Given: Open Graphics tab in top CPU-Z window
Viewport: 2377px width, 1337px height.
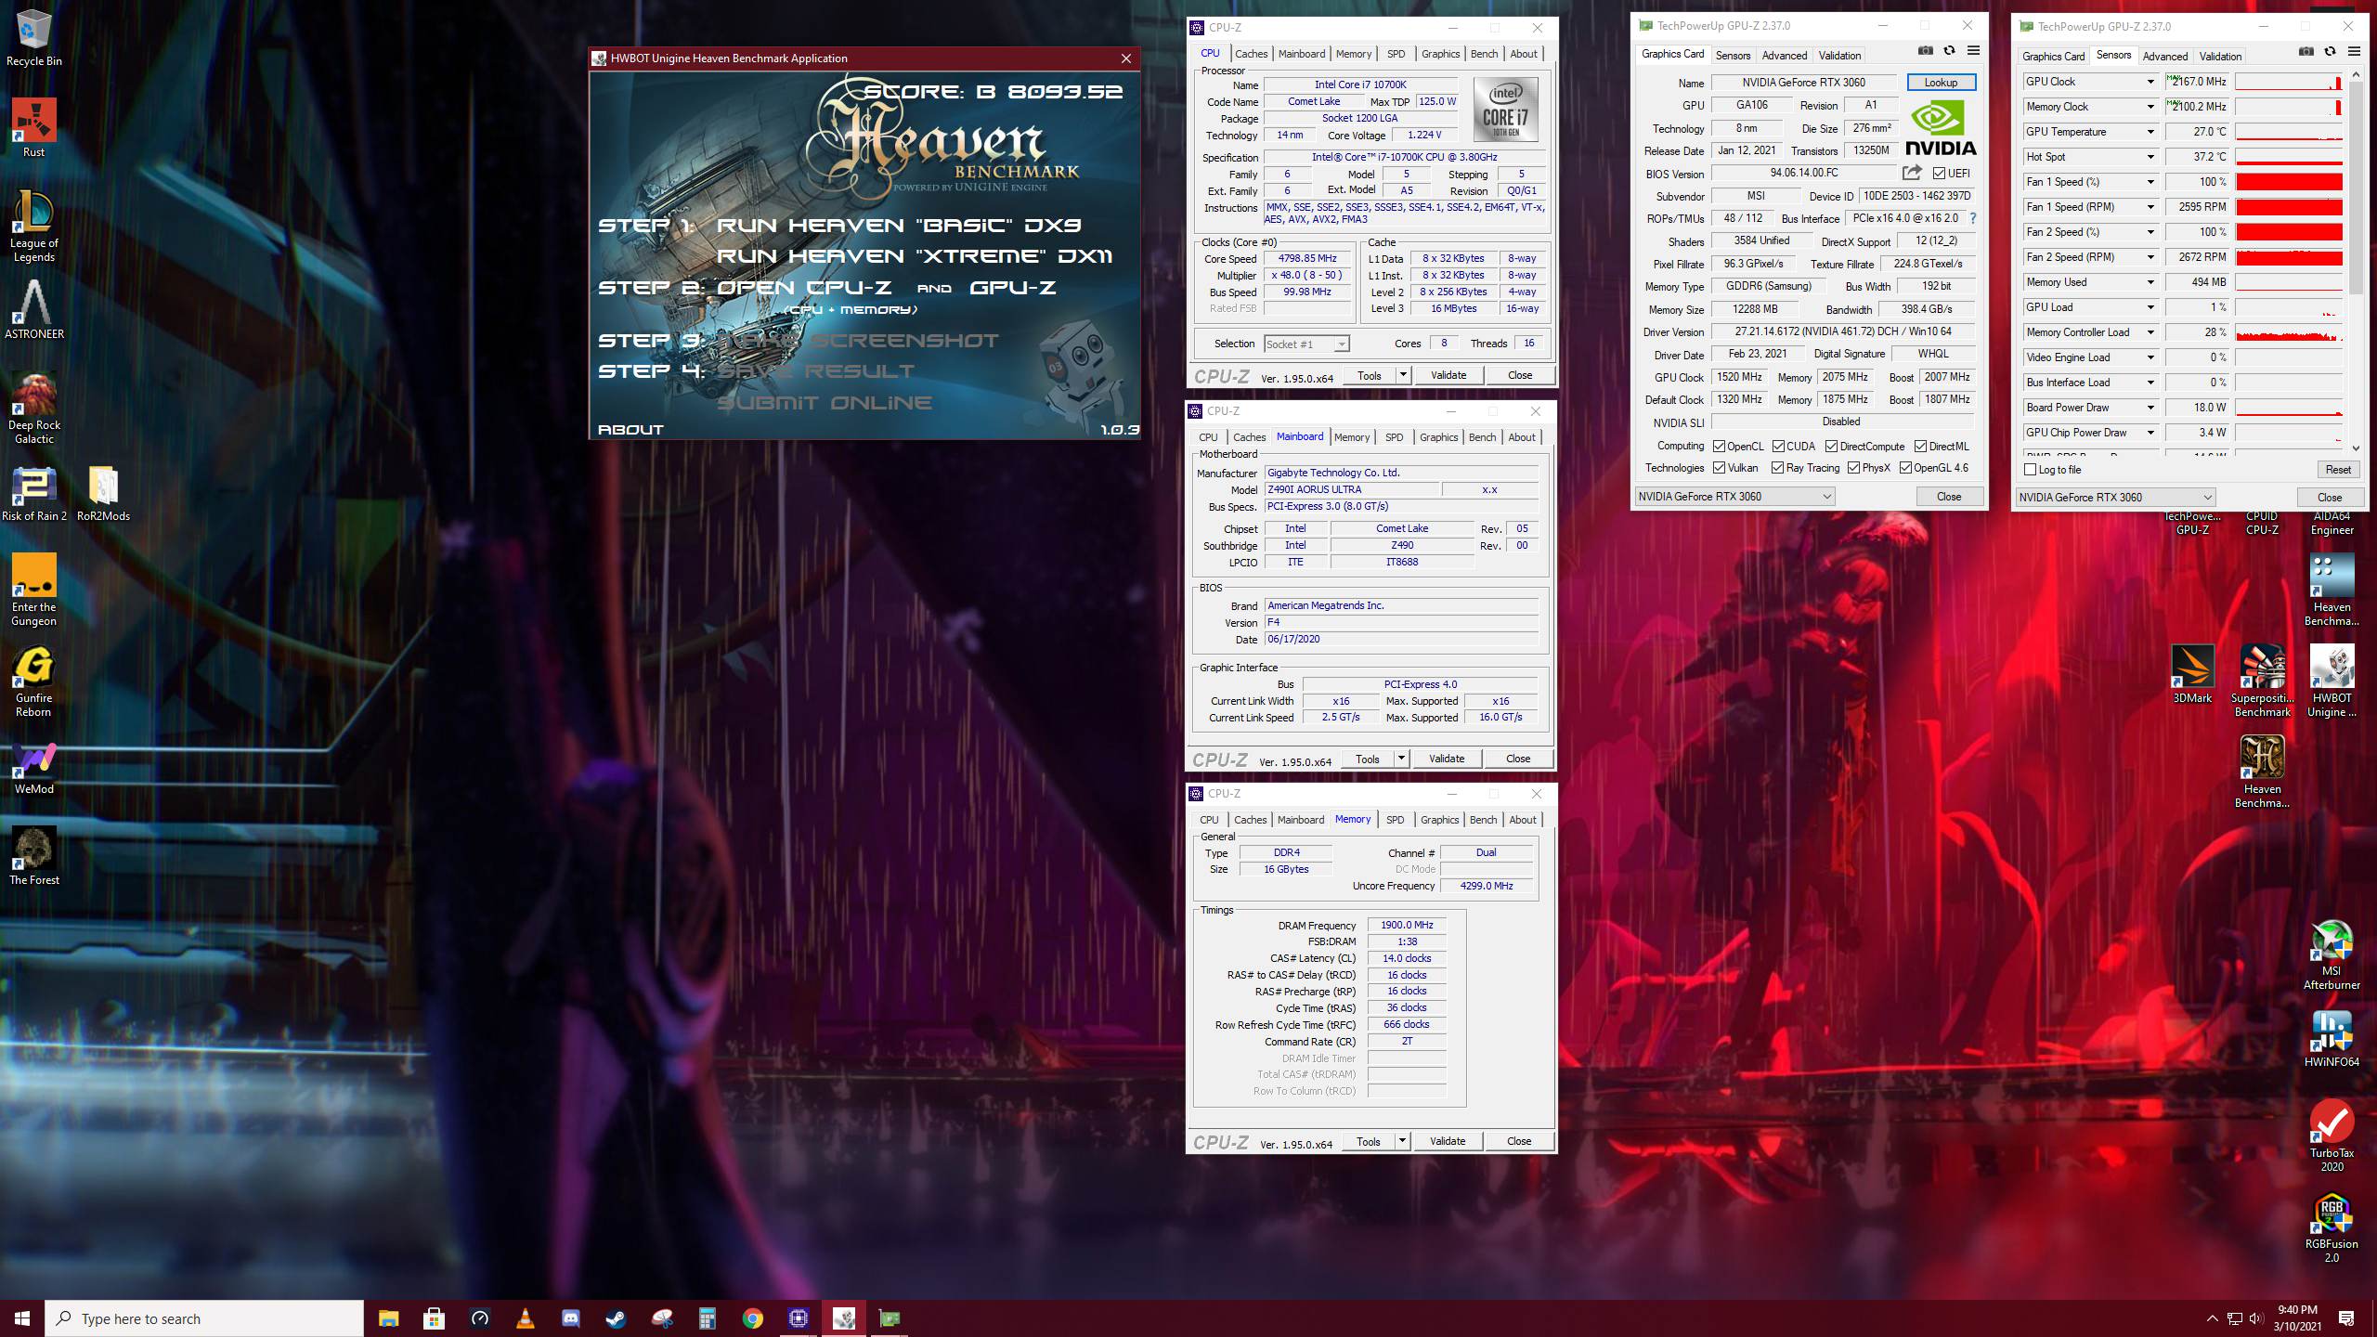Looking at the screenshot, I should click(1440, 54).
